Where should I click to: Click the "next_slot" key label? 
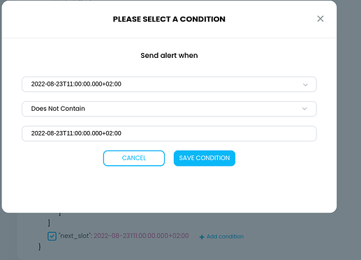tap(75, 236)
